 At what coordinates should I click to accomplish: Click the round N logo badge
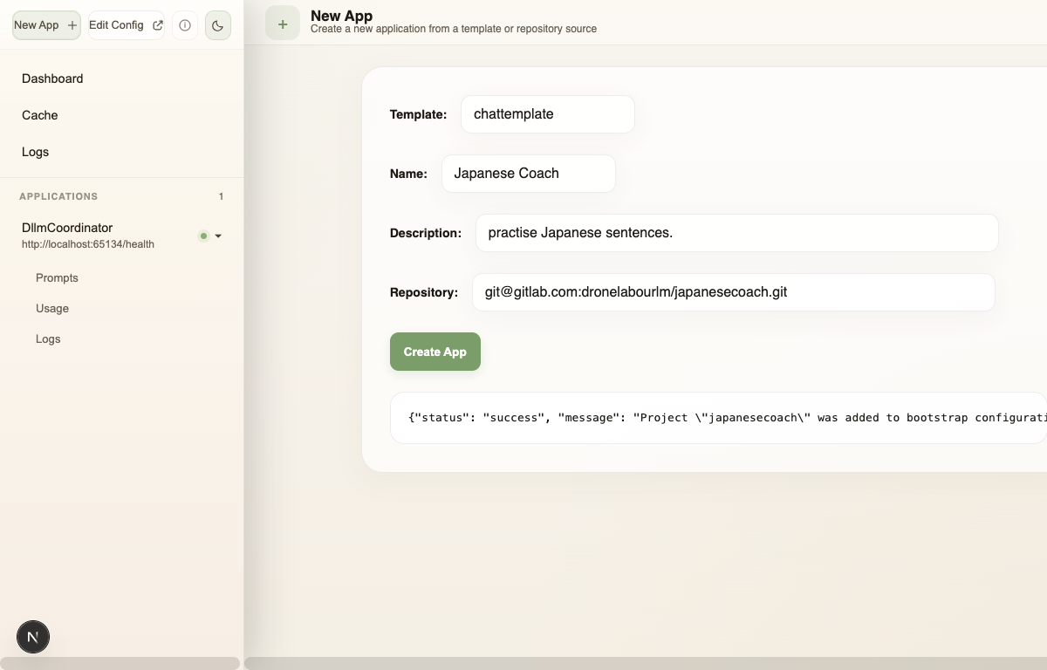click(33, 638)
